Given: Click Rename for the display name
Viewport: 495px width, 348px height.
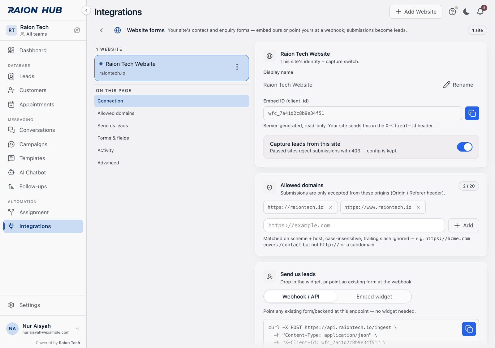Looking at the screenshot, I should click(x=458, y=85).
